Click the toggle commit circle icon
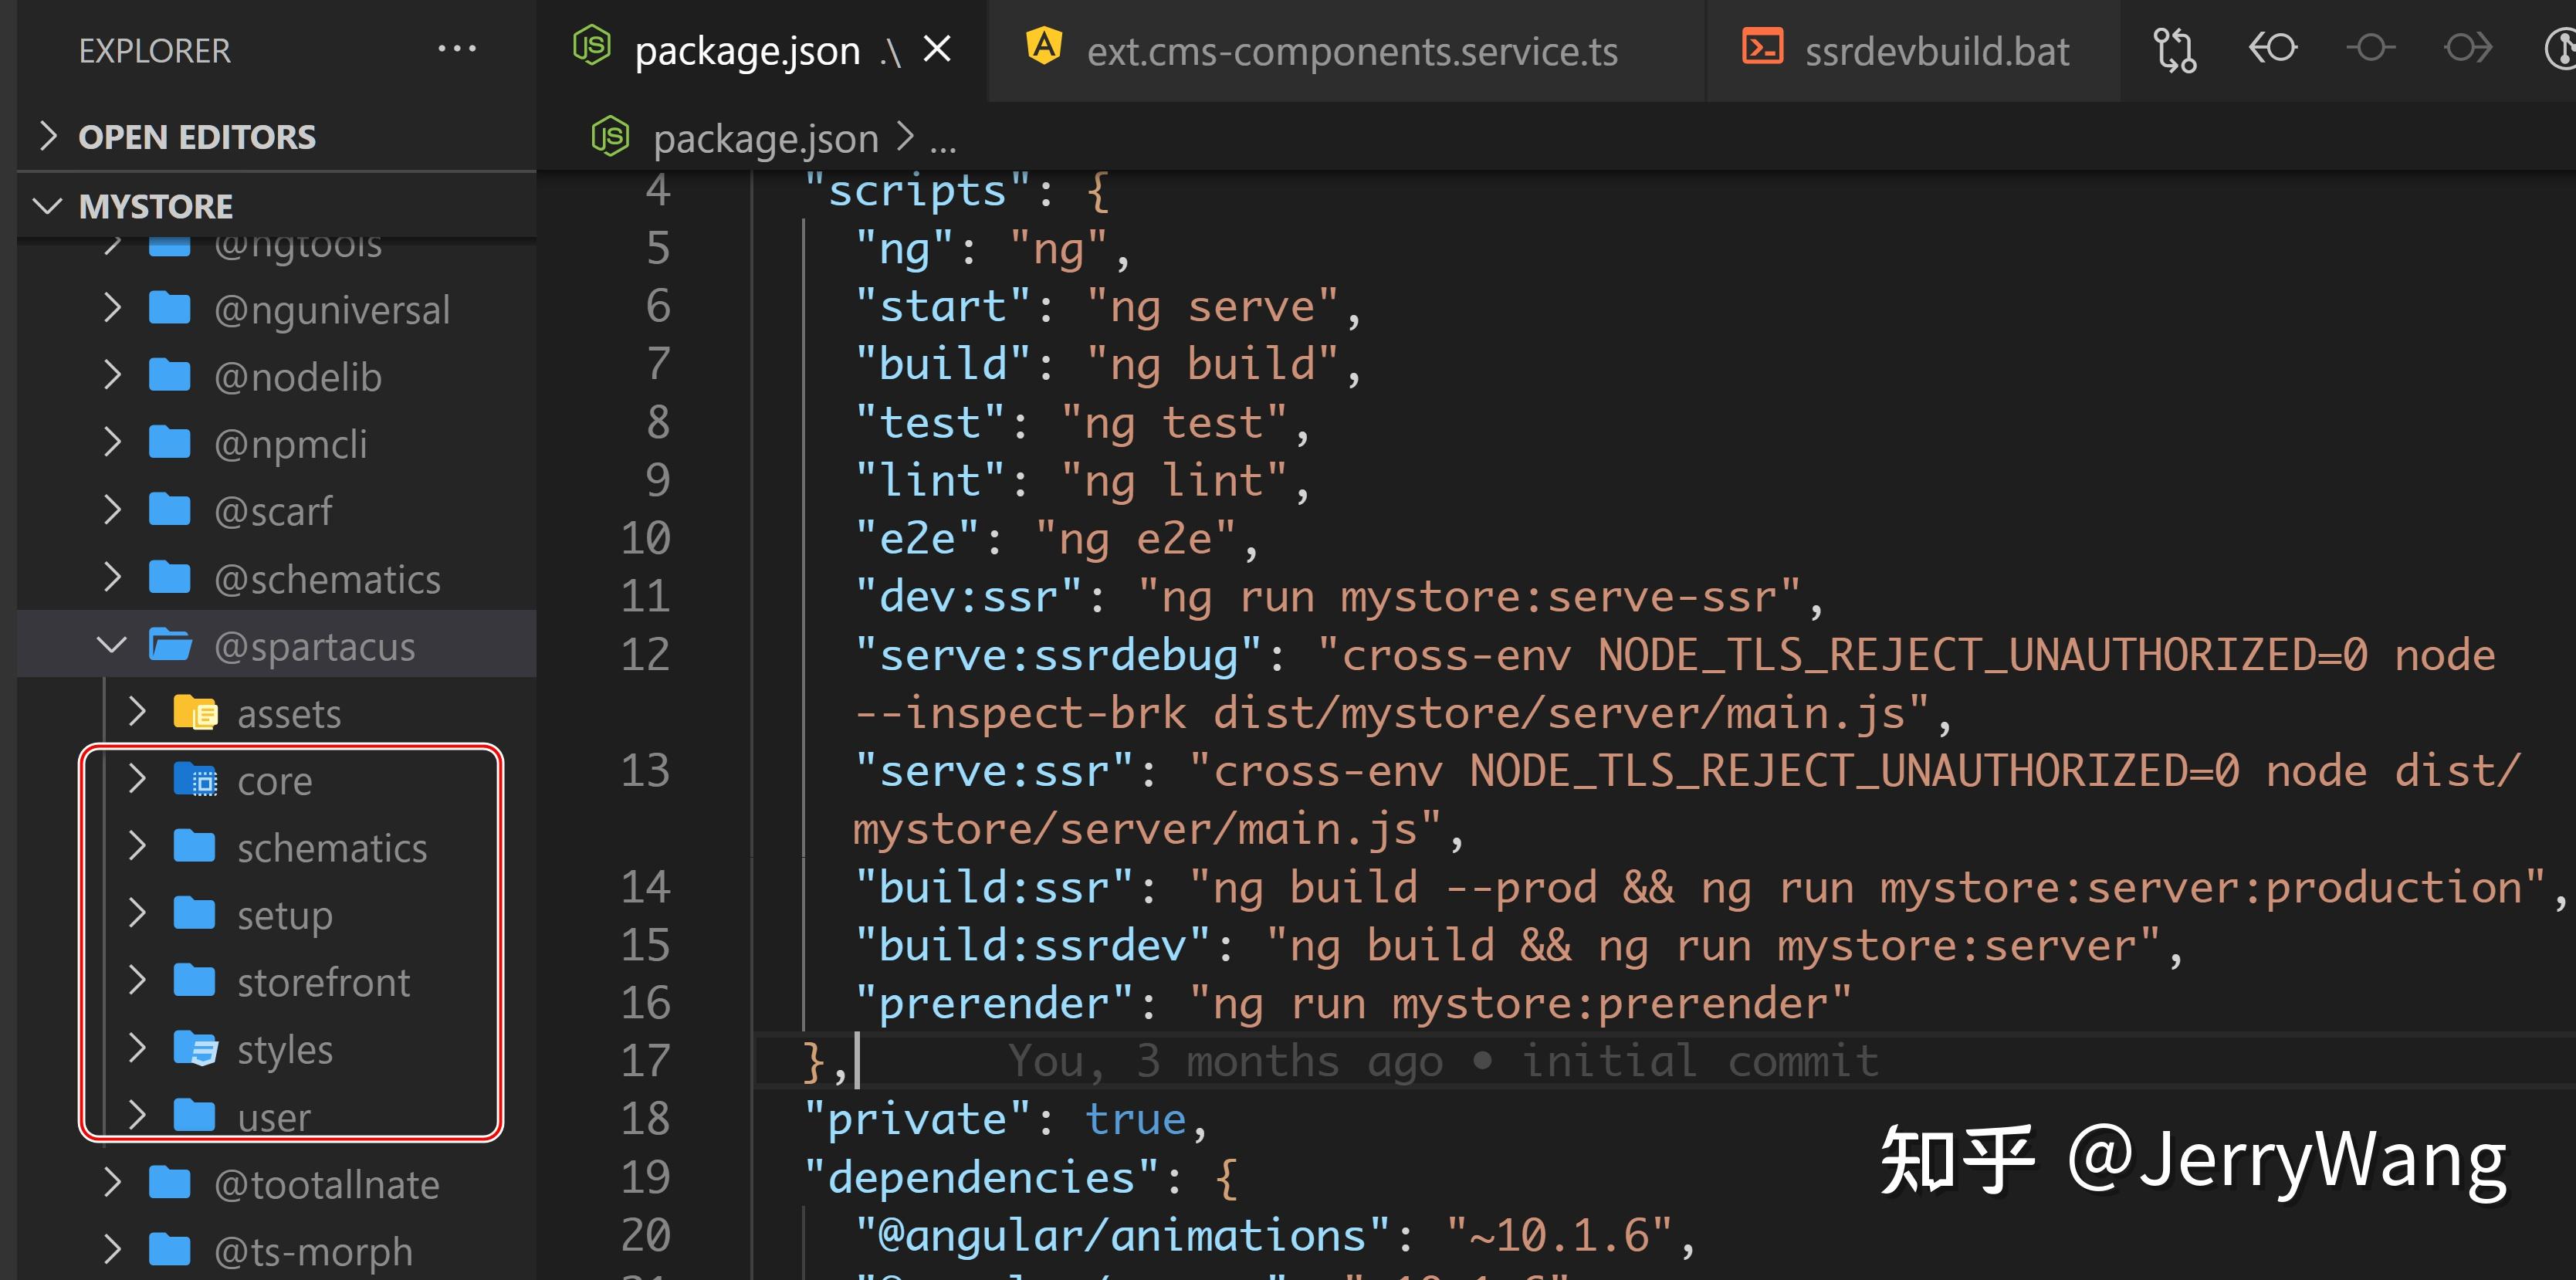This screenshot has height=1280, width=2576. 2371,48
